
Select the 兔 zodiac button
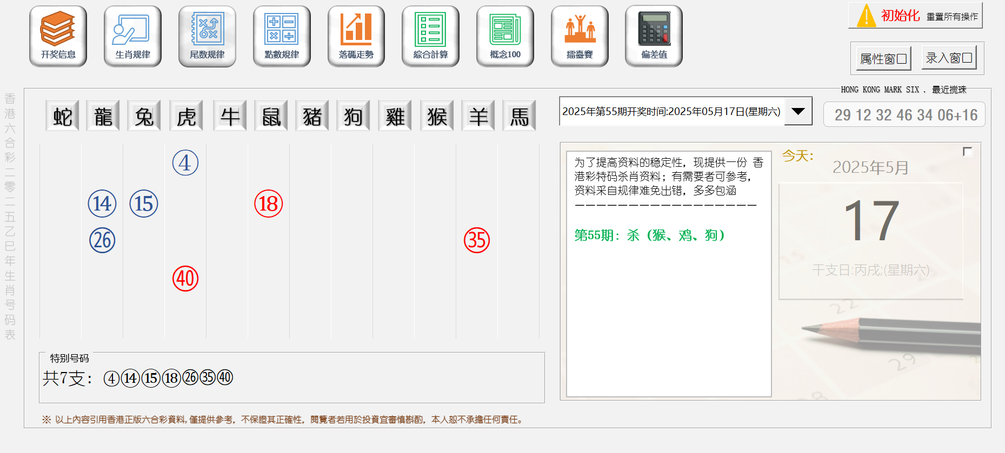point(144,116)
